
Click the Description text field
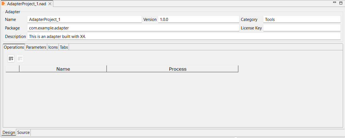tap(184, 37)
